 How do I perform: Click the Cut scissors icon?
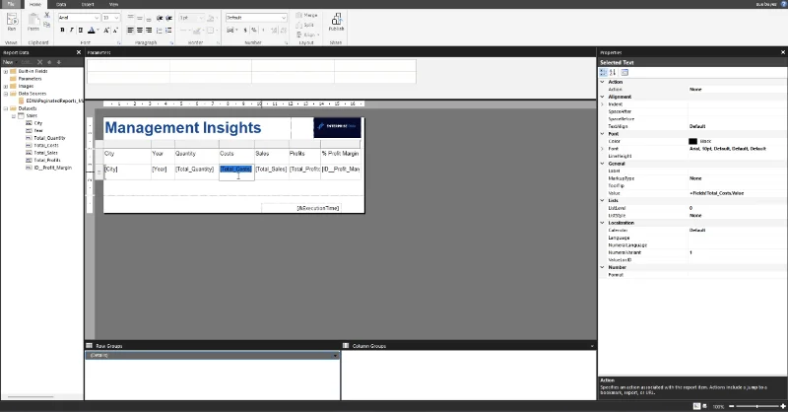pyautogui.click(x=46, y=16)
